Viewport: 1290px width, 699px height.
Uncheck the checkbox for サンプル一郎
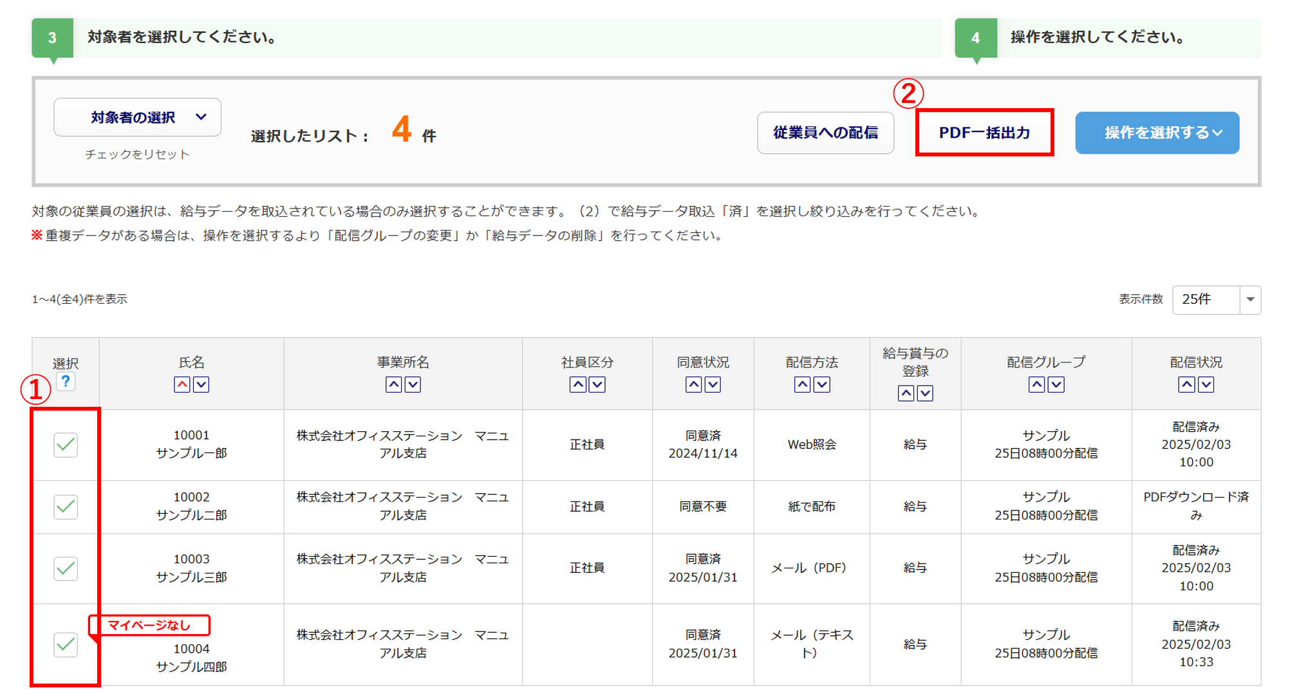point(66,445)
